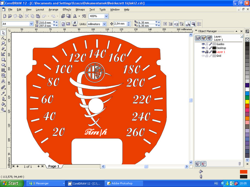250x187 pixels.
Task: Click Show Object Properties button in Object Manager
Action: pyautogui.click(x=198, y=38)
